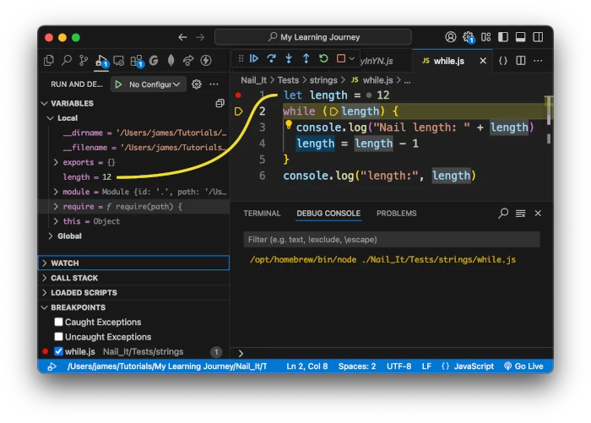This screenshot has height=423, width=591.
Task: Open the Accounts icon in title bar
Action: pyautogui.click(x=450, y=37)
